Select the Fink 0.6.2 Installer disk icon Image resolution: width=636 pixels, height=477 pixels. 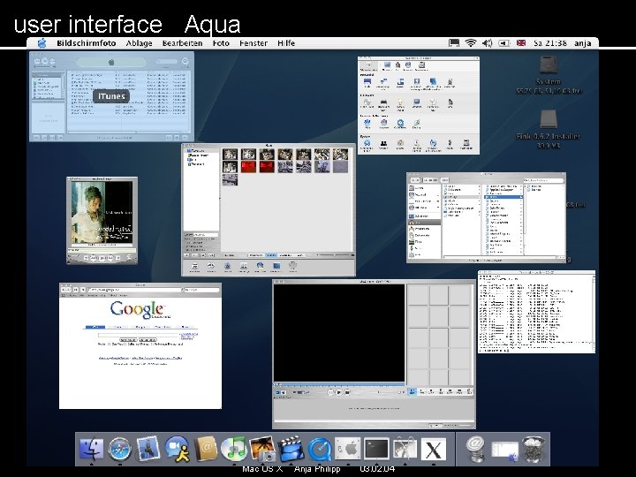(549, 119)
